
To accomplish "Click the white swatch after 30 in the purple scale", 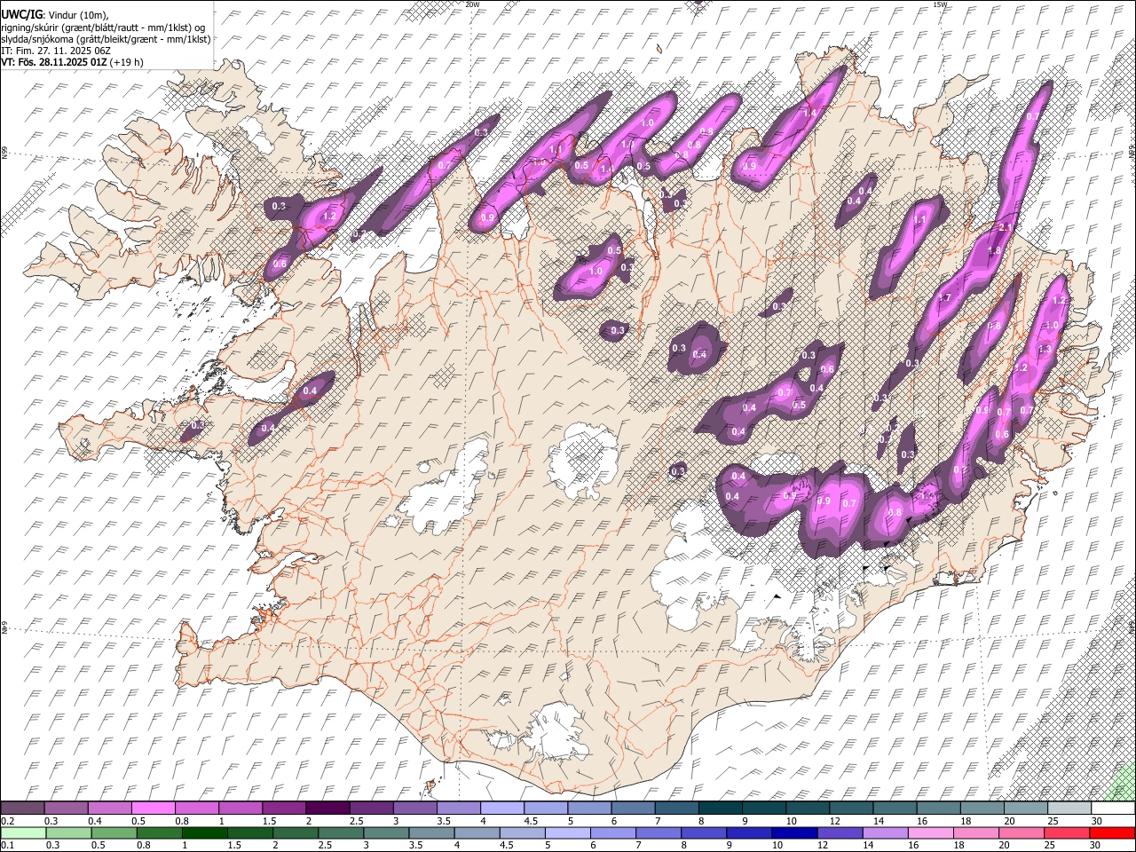I will pos(1113,808).
